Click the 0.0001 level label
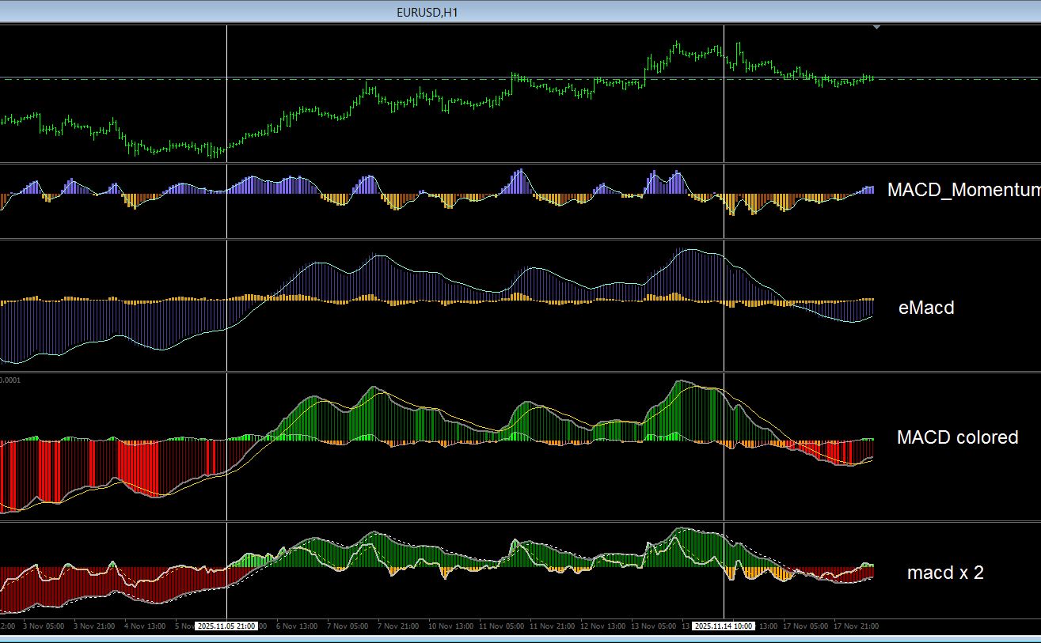The height and width of the screenshot is (643, 1041). click(10, 380)
